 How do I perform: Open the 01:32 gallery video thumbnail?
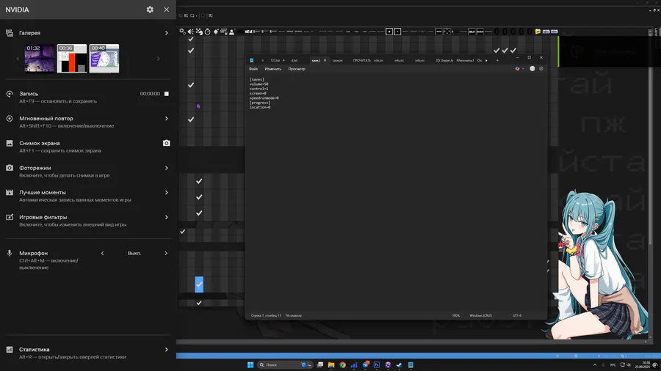pyautogui.click(x=40, y=59)
